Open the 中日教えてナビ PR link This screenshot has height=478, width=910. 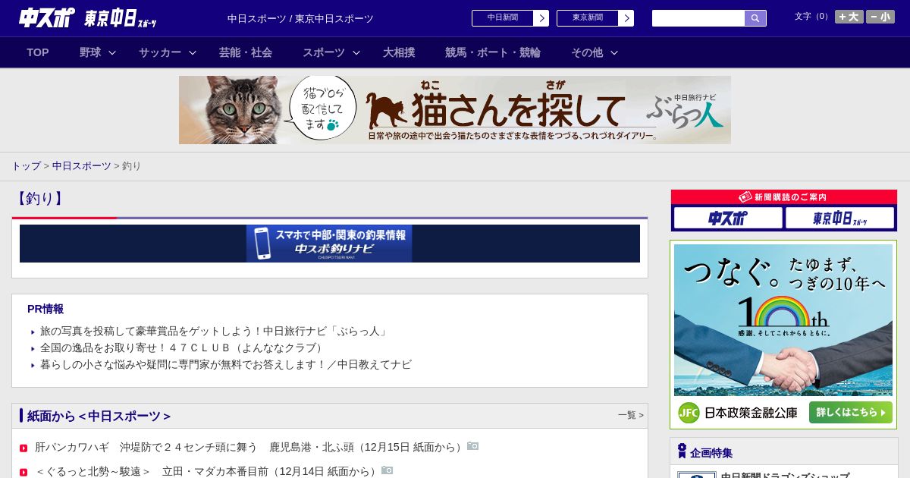[x=226, y=365]
